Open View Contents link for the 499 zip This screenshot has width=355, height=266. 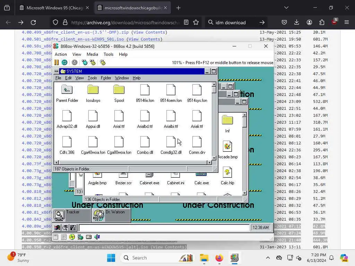tap(149, 32)
